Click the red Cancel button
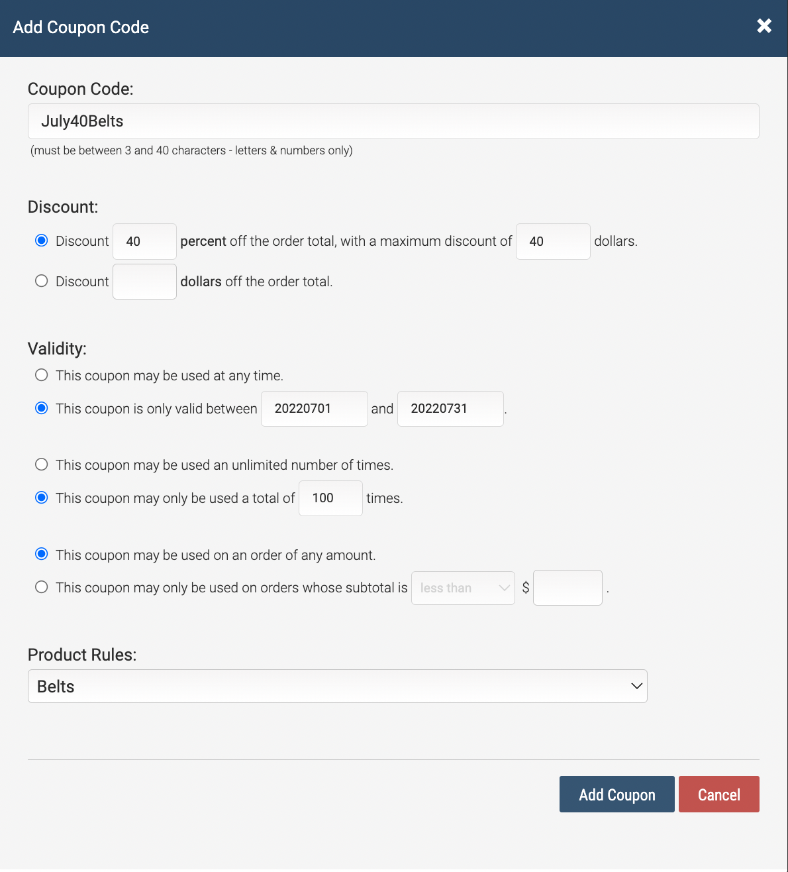This screenshot has height=872, width=788. point(719,794)
